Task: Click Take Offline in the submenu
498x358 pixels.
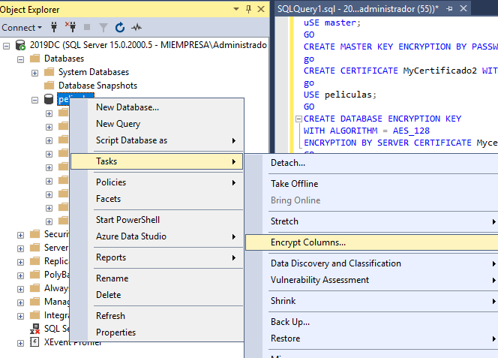Action: tap(294, 184)
